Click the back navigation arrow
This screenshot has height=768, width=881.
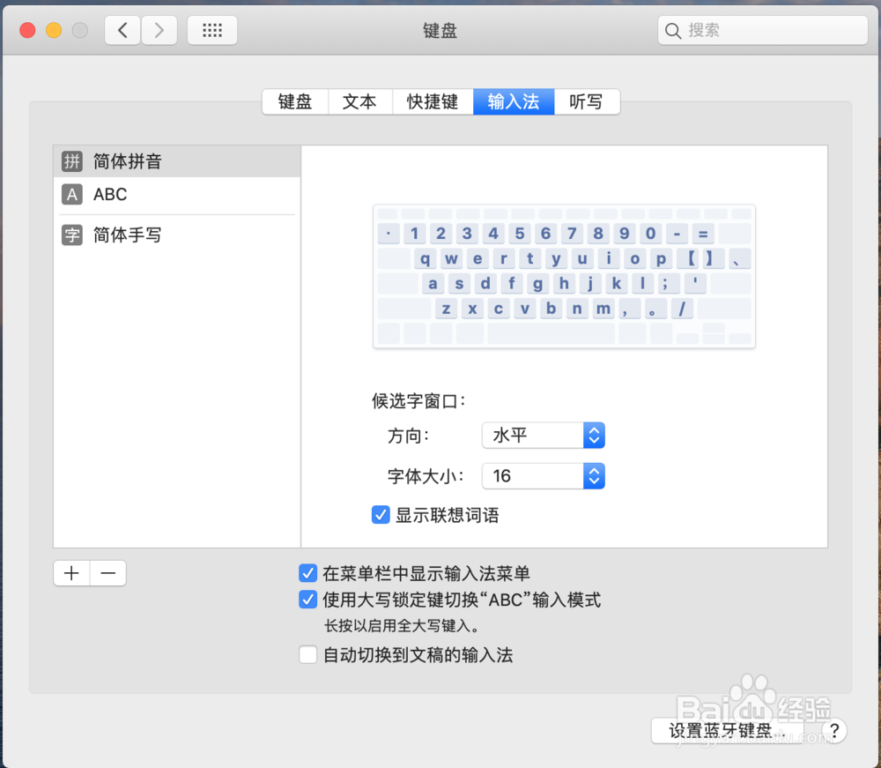[122, 30]
